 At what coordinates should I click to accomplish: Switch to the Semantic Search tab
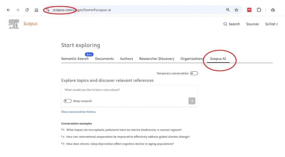[x=75, y=59]
